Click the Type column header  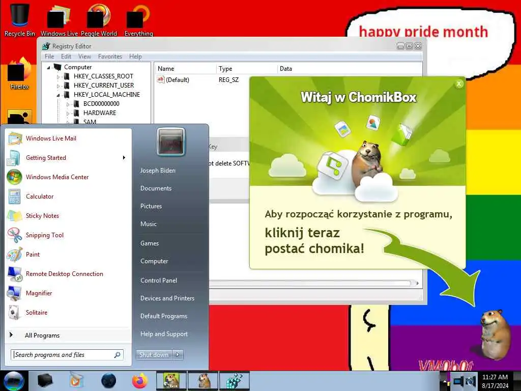(x=247, y=69)
